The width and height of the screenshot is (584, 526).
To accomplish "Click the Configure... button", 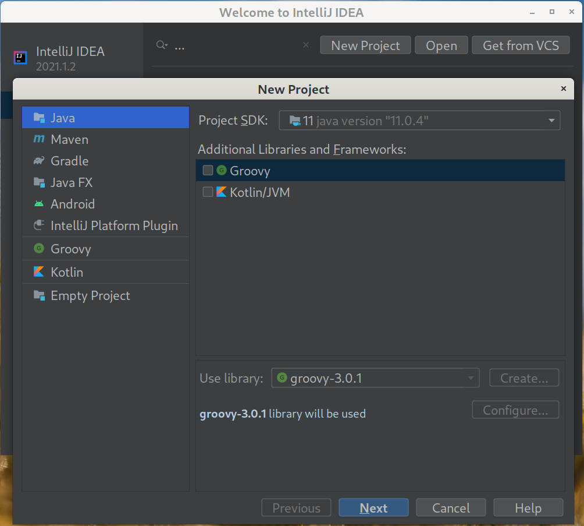I will [x=515, y=409].
